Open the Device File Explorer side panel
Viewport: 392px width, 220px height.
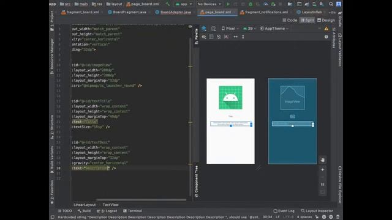click(x=340, y=185)
